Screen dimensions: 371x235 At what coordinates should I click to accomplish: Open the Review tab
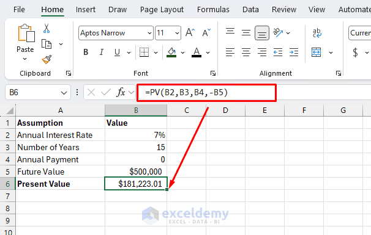click(284, 9)
